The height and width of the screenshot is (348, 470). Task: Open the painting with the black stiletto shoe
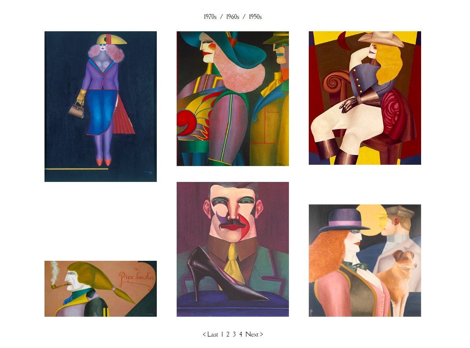233,249
